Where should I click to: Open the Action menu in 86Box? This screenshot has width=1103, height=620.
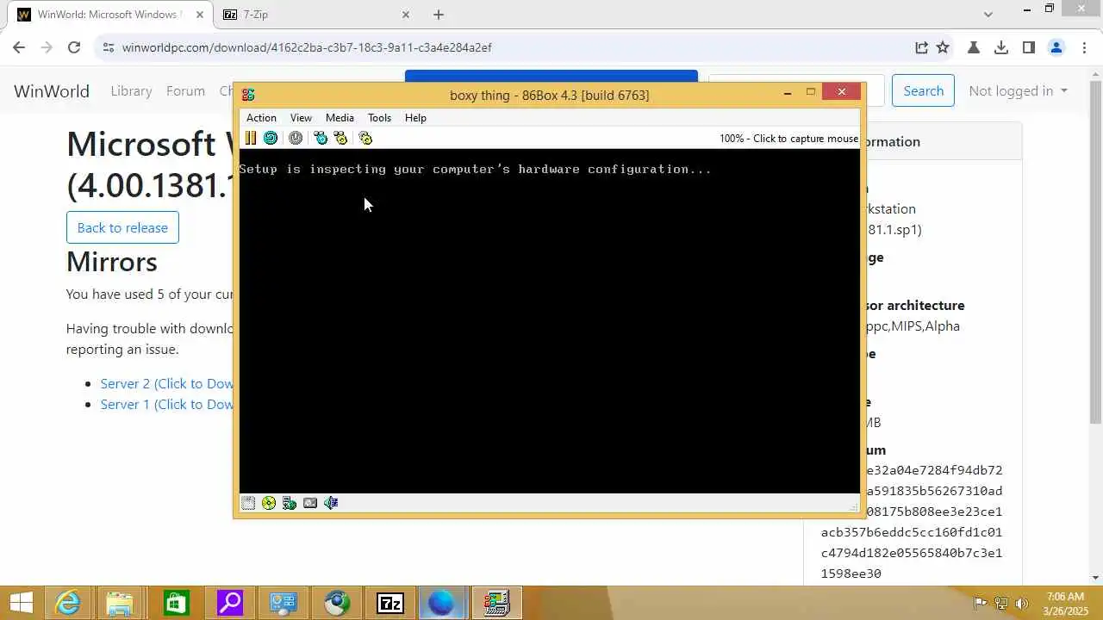tap(261, 118)
